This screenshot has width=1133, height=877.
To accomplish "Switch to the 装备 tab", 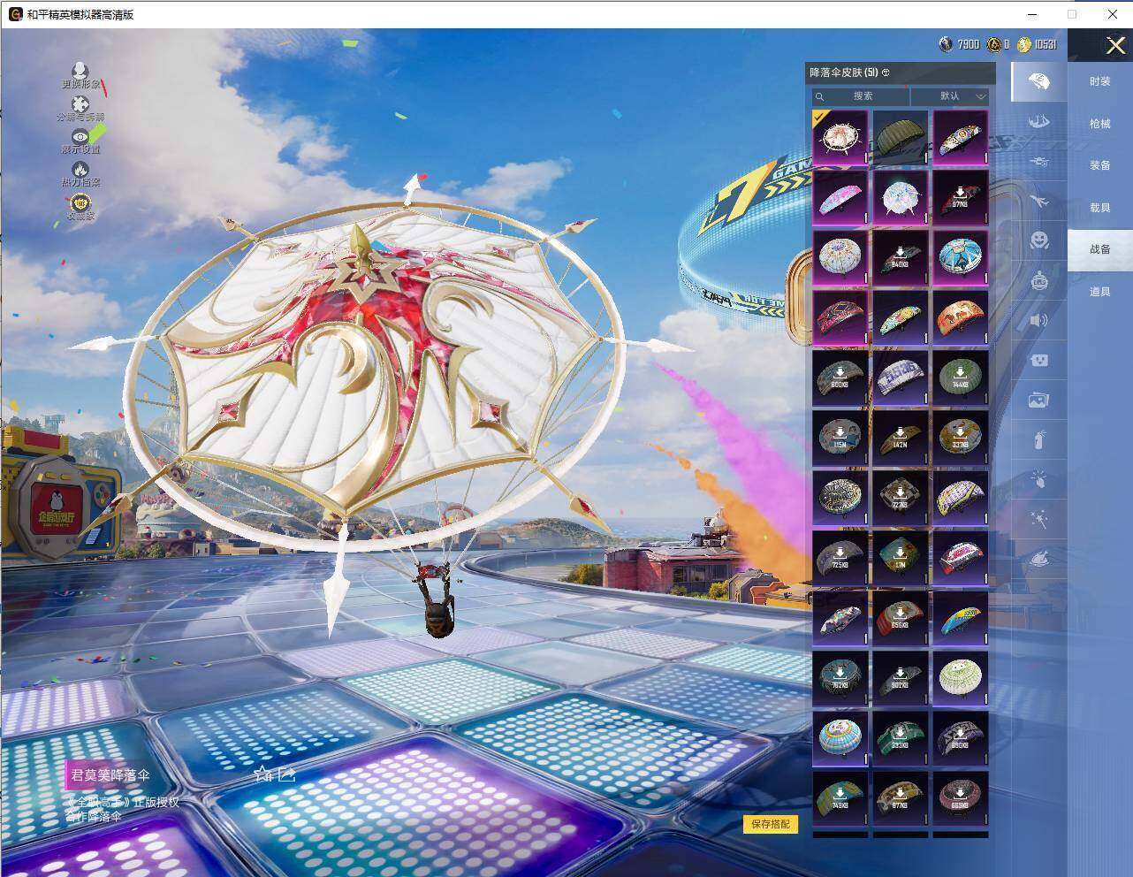I will (x=1100, y=165).
